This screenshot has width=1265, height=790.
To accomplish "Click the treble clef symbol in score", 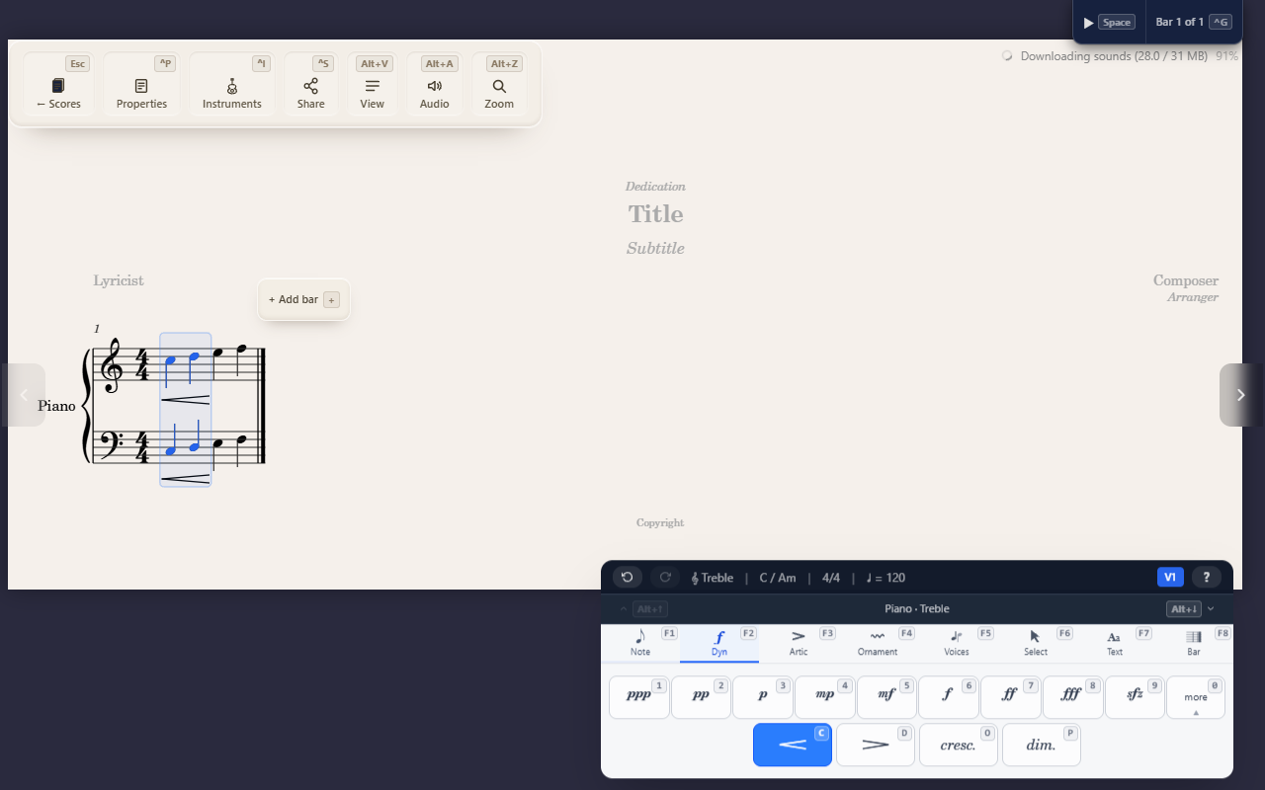I will [113, 366].
